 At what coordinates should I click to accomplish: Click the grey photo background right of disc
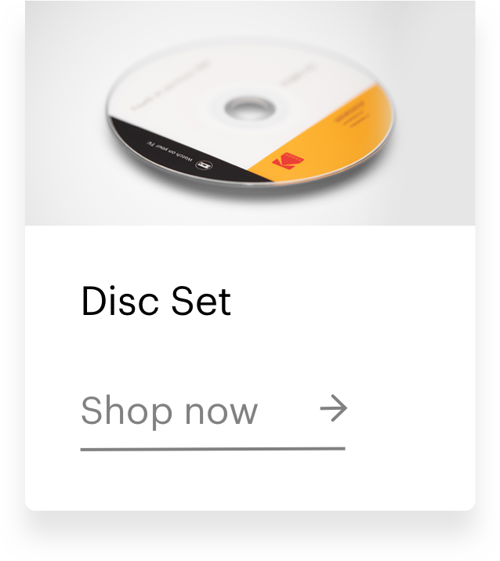tap(435, 113)
